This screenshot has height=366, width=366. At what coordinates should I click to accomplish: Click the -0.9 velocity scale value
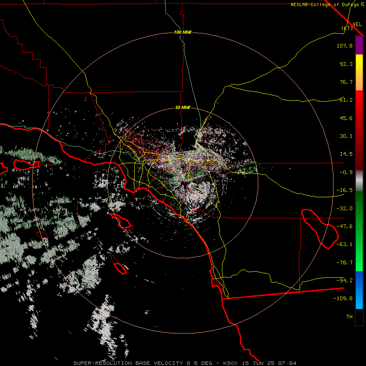pyautogui.click(x=346, y=172)
